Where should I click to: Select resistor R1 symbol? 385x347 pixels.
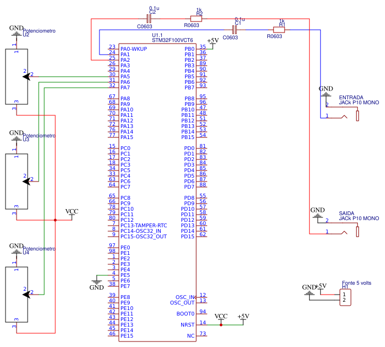coord(279,30)
